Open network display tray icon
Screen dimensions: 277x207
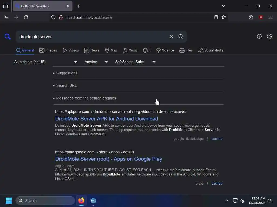tap(235, 201)
